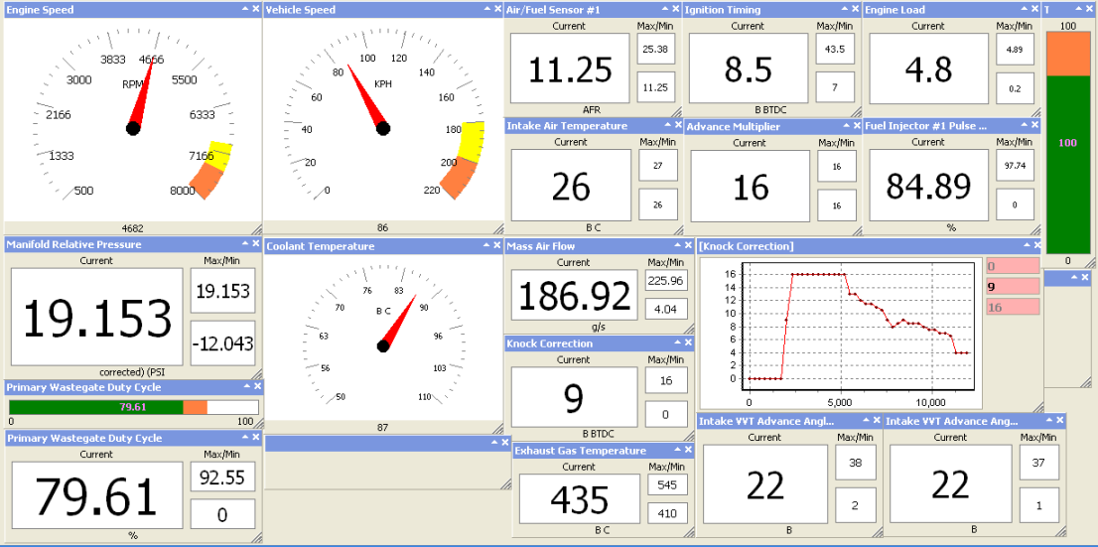1098x547 pixels.
Task: Close the Advance Multiplier panel
Action: [x=855, y=126]
